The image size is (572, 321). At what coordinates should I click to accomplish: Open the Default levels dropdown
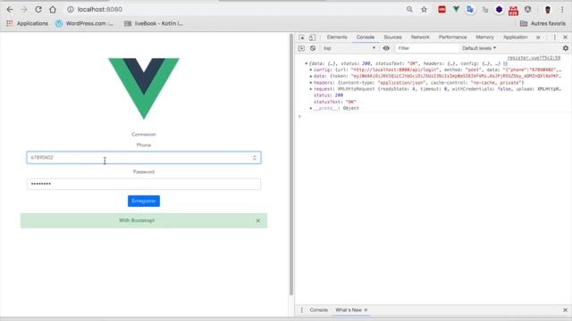click(x=479, y=48)
